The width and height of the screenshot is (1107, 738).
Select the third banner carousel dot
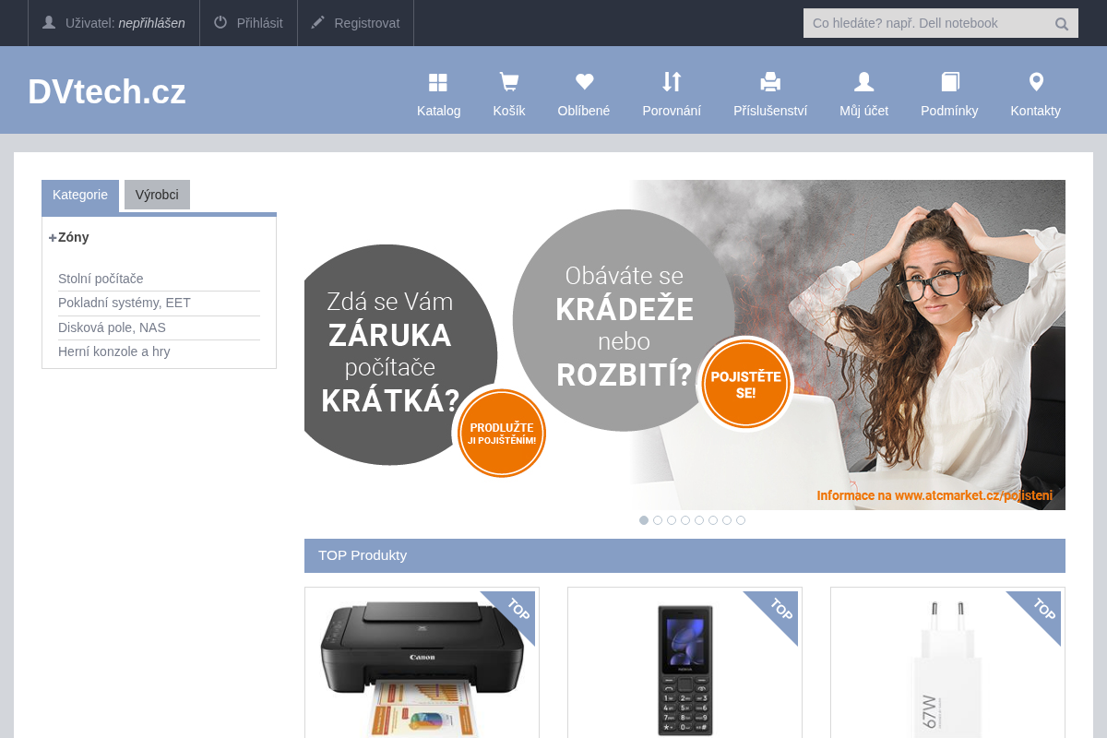tap(672, 520)
